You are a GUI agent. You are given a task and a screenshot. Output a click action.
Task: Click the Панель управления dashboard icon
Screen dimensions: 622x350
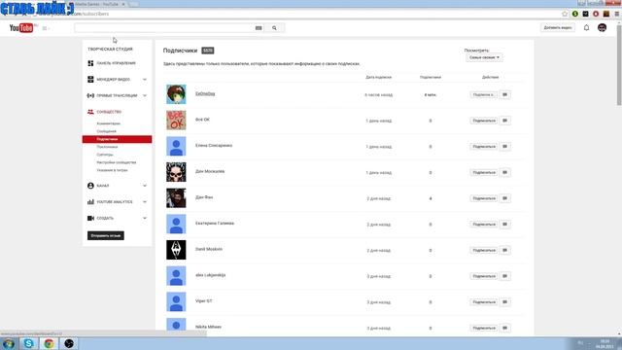tap(90, 63)
